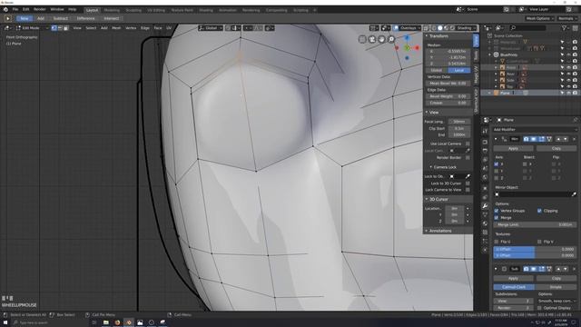
Task: Toggle Clipping checkbox
Action: (539, 211)
